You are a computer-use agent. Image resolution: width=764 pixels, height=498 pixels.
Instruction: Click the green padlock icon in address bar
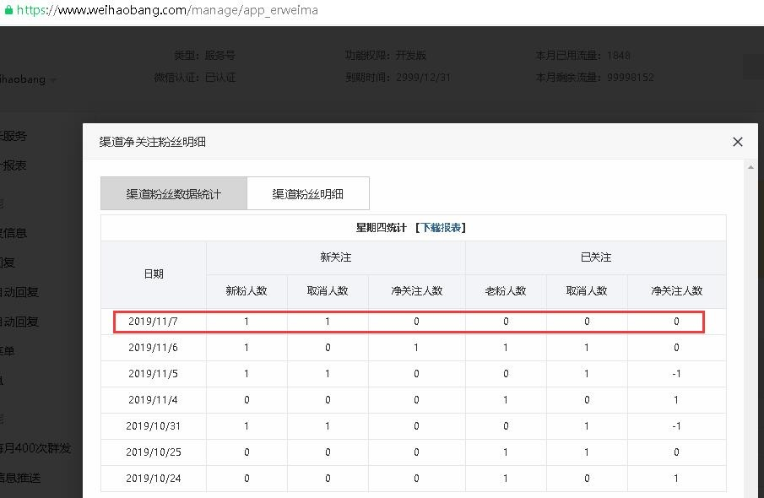pos(8,10)
